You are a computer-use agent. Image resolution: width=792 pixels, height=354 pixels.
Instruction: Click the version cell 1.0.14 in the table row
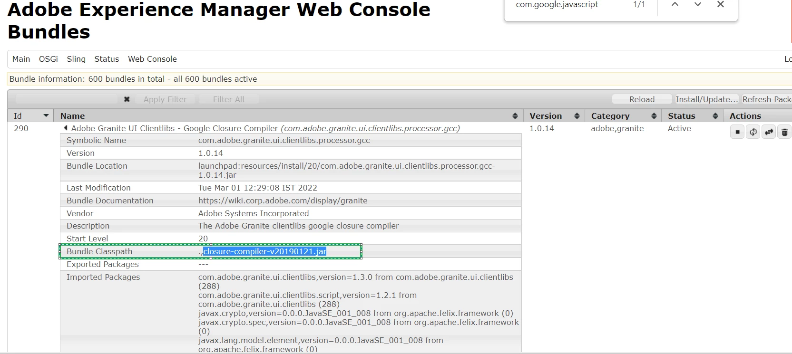543,128
